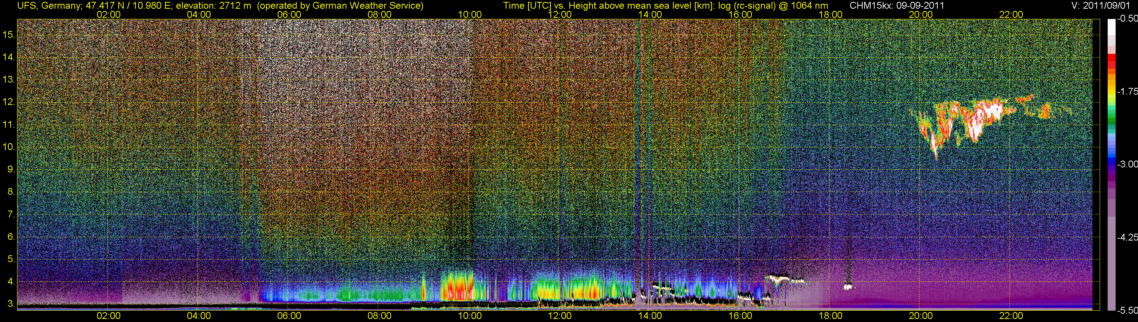Click the color scale bar legend
Image resolution: width=1138 pixels, height=322 pixels.
[x=1111, y=164]
